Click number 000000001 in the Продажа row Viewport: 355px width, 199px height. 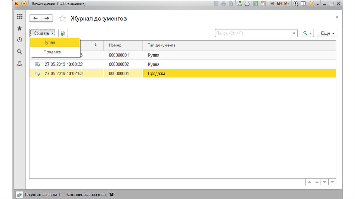119,73
